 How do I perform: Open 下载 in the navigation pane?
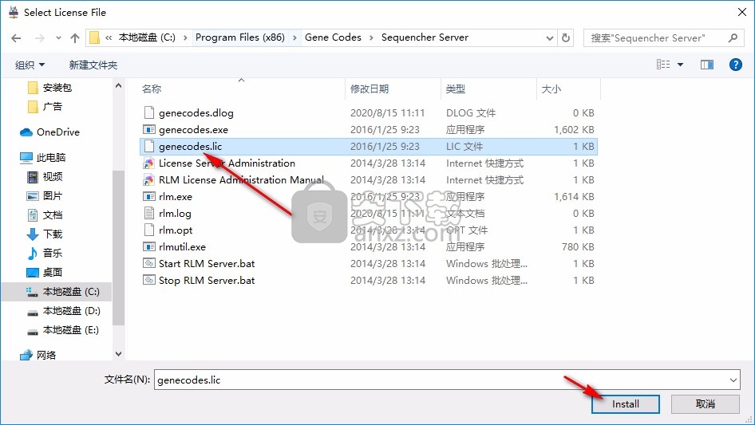(x=52, y=234)
